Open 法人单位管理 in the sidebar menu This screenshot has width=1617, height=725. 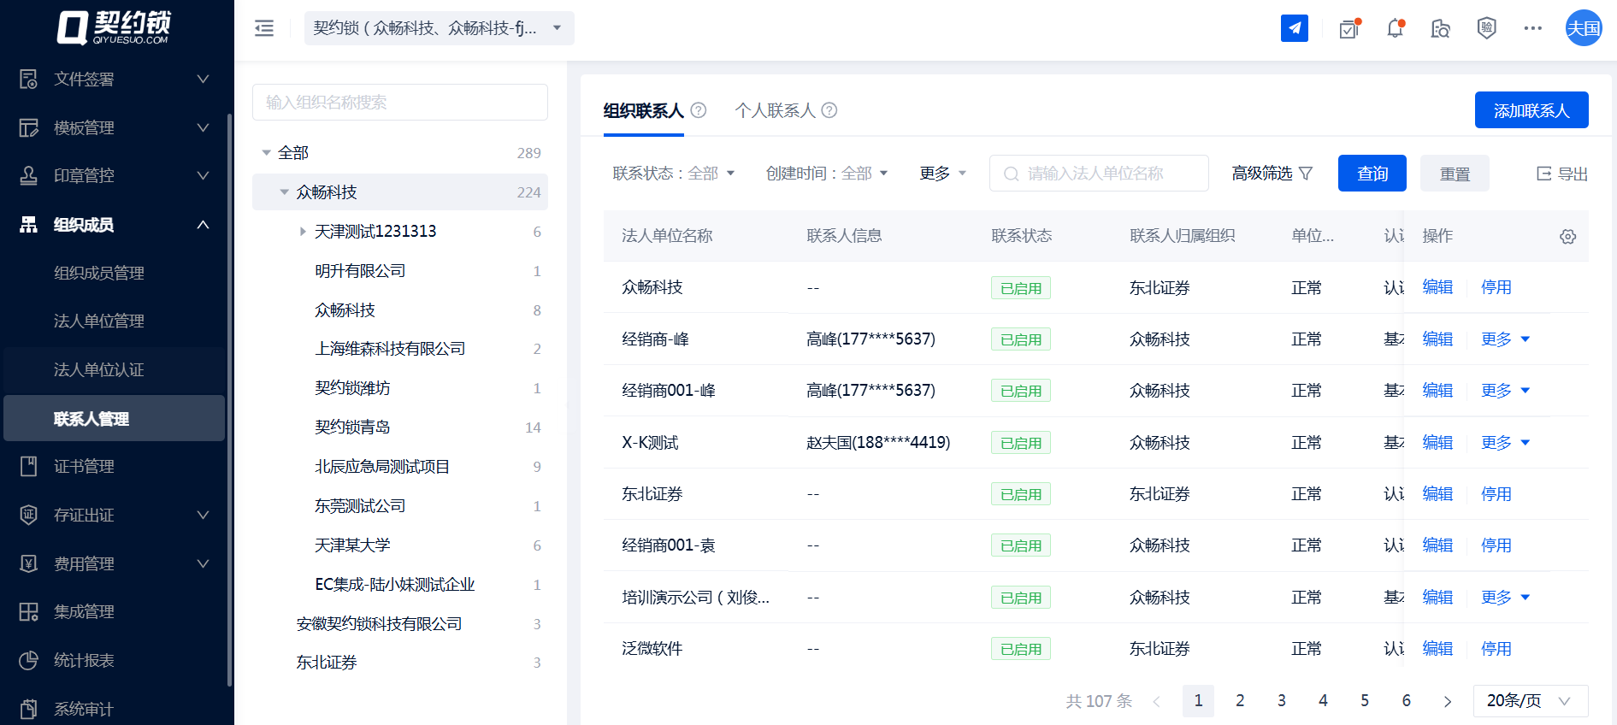(99, 321)
